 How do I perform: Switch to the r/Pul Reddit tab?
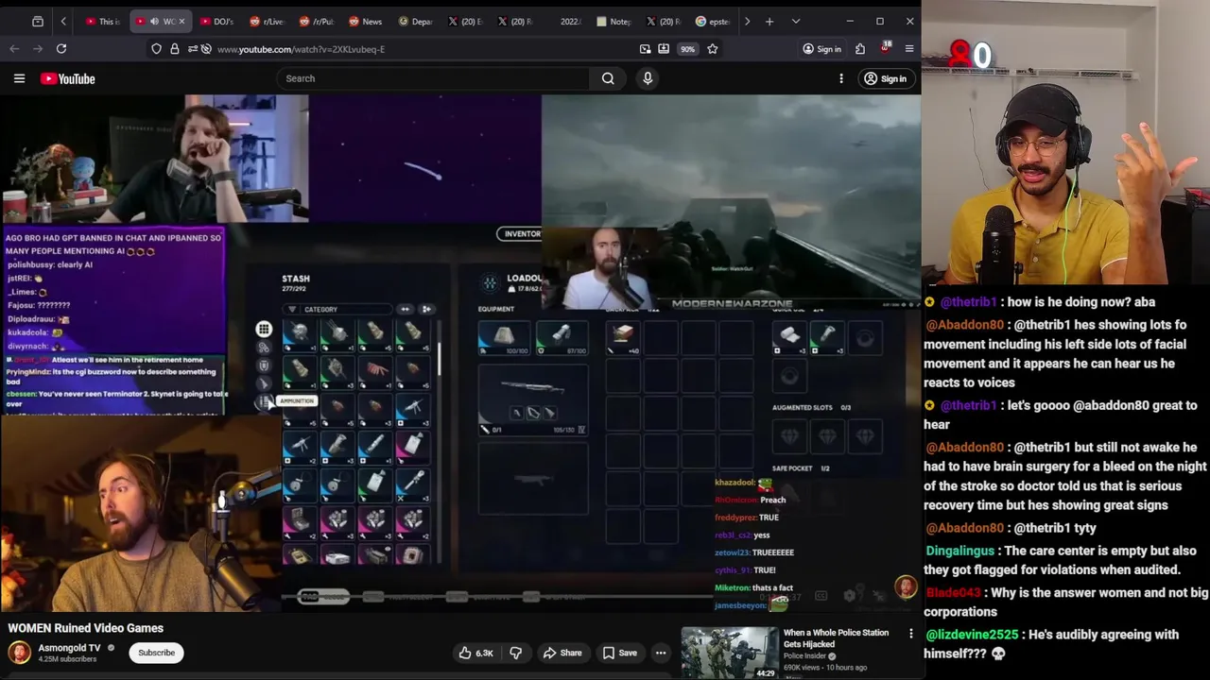click(316, 21)
